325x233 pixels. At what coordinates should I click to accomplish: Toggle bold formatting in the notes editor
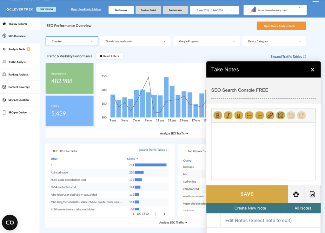coord(218,116)
